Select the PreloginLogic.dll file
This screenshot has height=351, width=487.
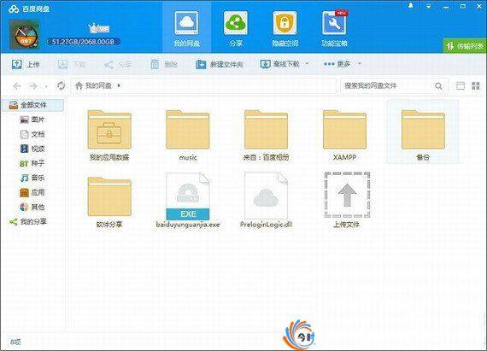pyautogui.click(x=266, y=201)
